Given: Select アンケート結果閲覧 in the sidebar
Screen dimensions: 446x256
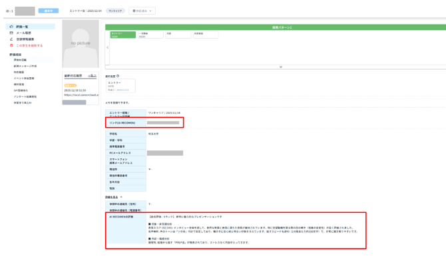Looking at the screenshot, I should (25, 96).
